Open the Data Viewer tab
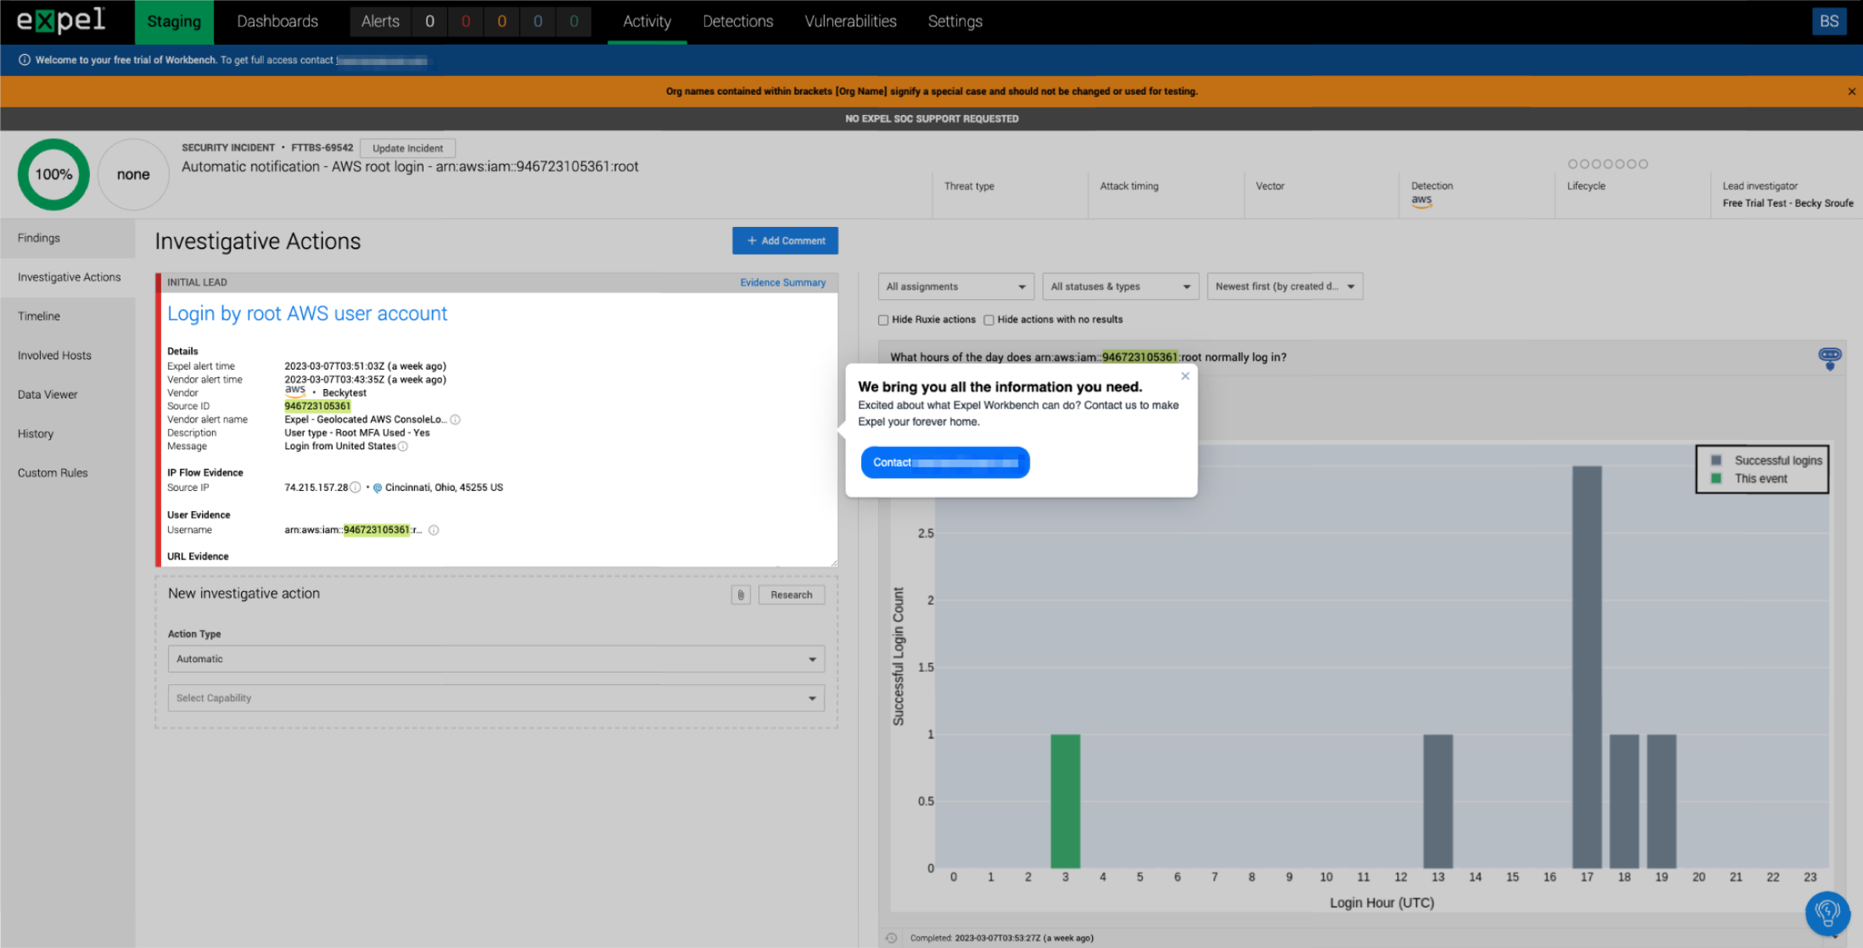Image resolution: width=1863 pixels, height=948 pixels. pos(67,395)
